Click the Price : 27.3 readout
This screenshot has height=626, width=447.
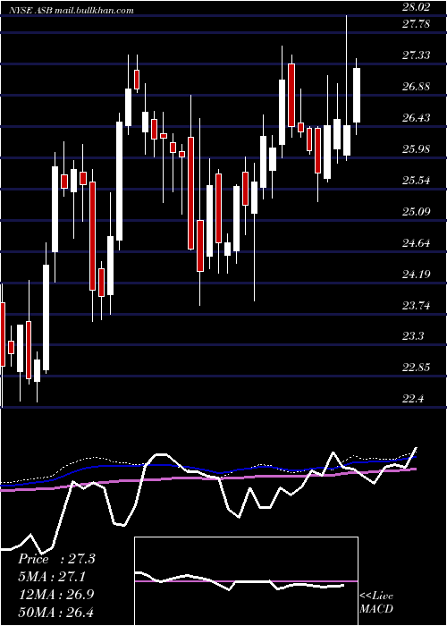point(56,559)
